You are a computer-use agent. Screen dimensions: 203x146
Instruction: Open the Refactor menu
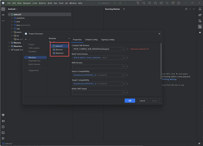(x=42, y=3)
